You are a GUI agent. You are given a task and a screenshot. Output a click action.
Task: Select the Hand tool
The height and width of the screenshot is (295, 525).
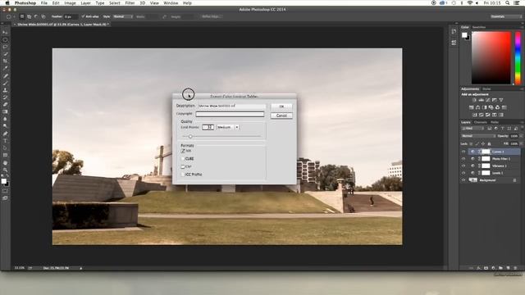(5, 163)
